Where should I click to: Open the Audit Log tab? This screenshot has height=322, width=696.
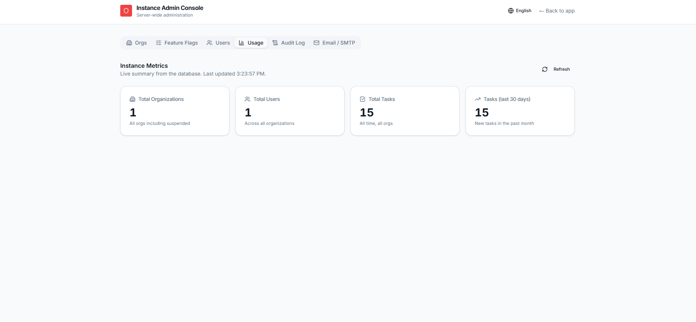(288, 43)
